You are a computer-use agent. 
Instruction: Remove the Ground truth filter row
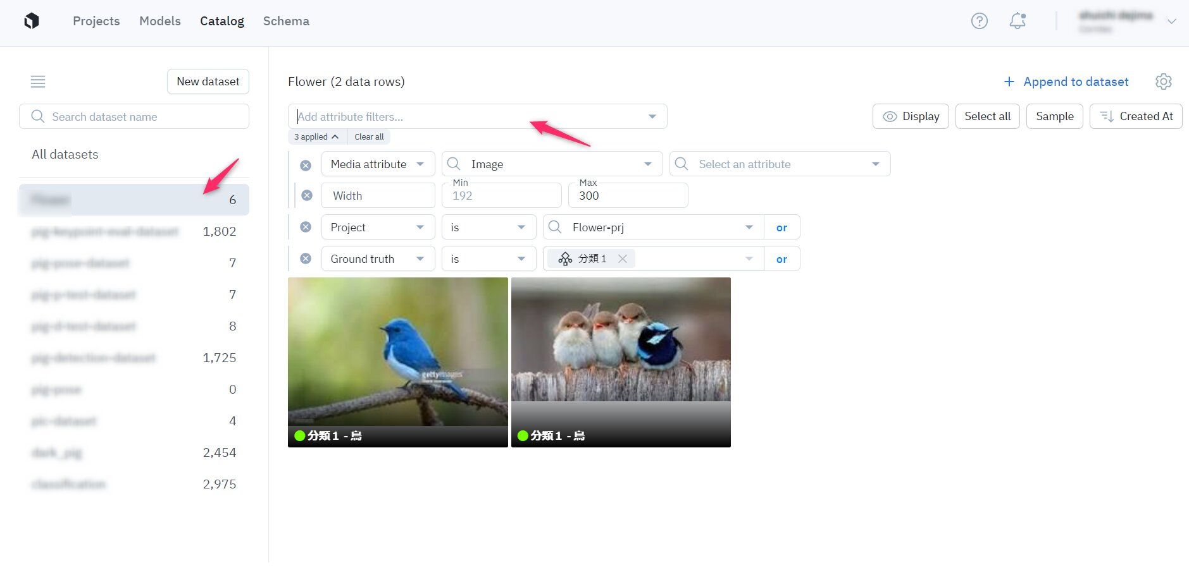click(x=306, y=259)
